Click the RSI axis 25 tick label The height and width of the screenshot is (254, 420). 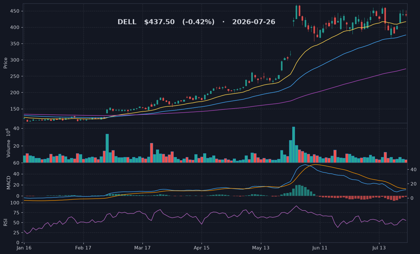17,233
